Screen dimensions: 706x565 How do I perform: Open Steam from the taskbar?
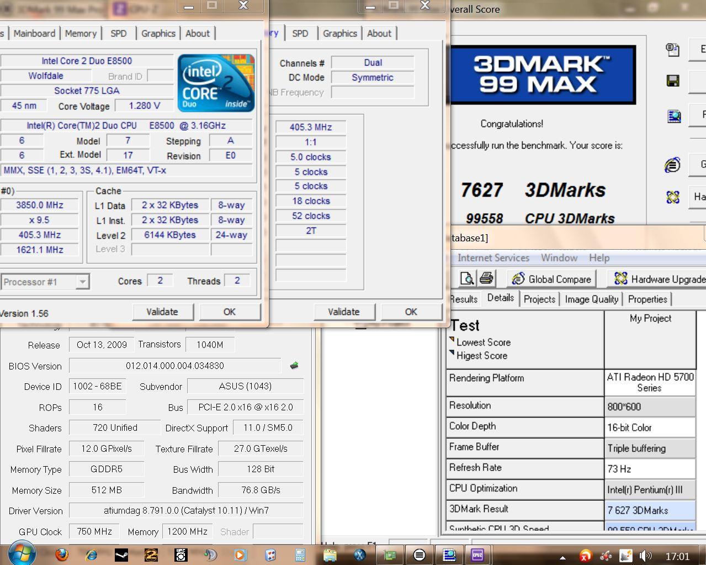coord(121,555)
